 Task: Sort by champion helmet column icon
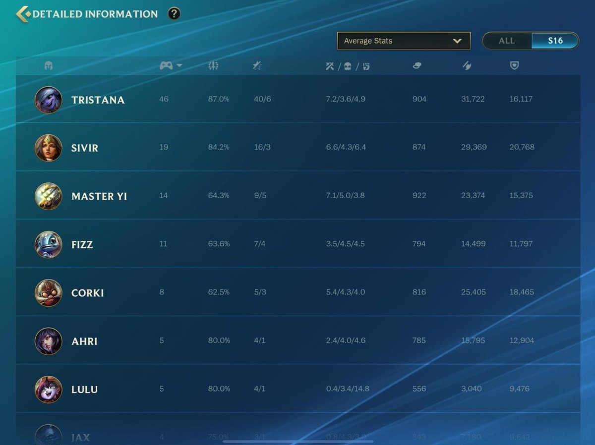pos(49,65)
